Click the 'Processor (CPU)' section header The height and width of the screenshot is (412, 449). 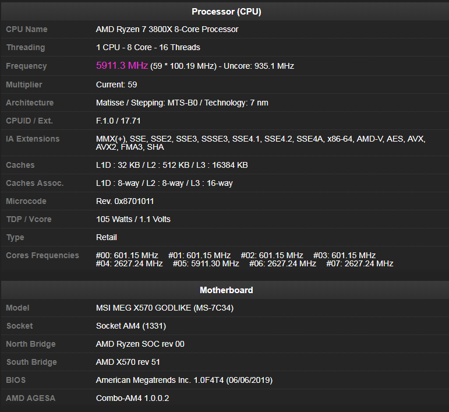click(226, 12)
